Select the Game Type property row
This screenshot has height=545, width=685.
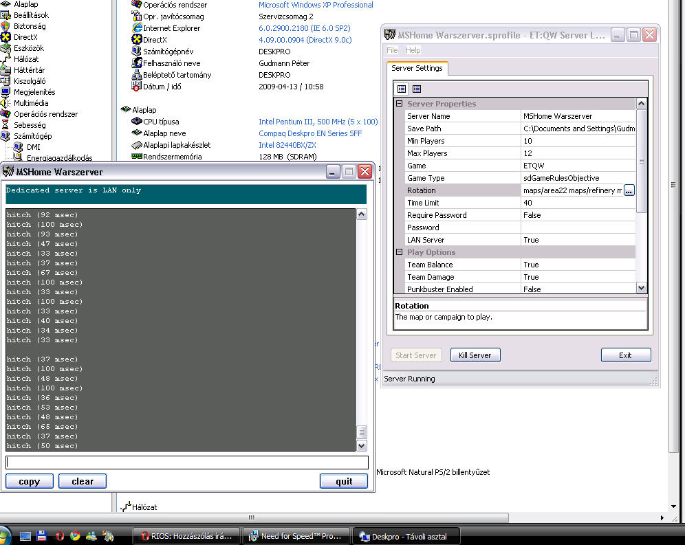[520, 178]
